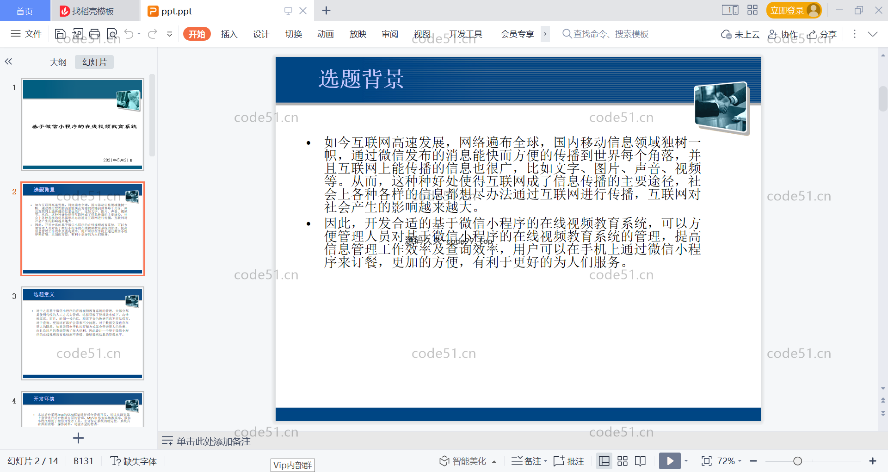Switch to normal view icon
888x472 pixels.
click(x=604, y=461)
